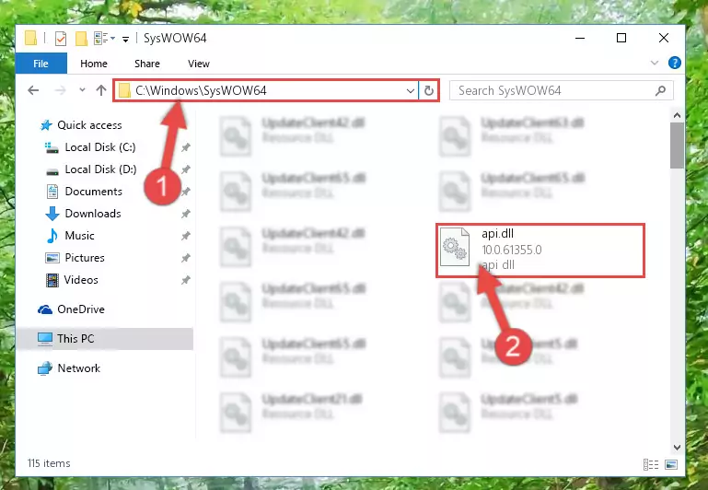Select OneDrive in the navigation pane
Screen dimensions: 708x490
[x=81, y=309]
